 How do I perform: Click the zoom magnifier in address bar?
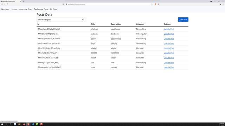point(152,4)
